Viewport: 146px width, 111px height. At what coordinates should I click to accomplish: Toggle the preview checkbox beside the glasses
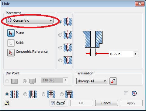(x=53, y=103)
